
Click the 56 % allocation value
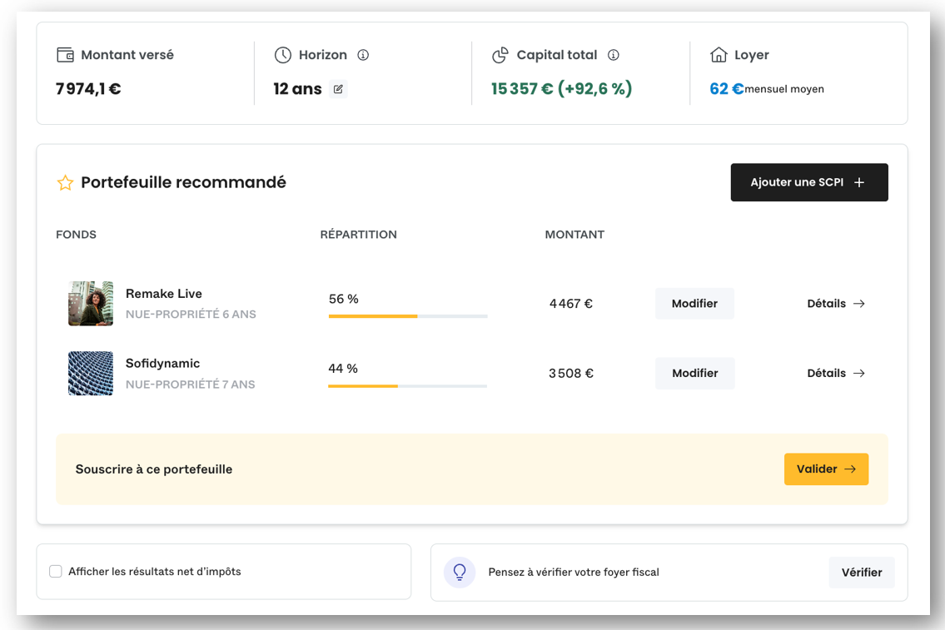344,300
